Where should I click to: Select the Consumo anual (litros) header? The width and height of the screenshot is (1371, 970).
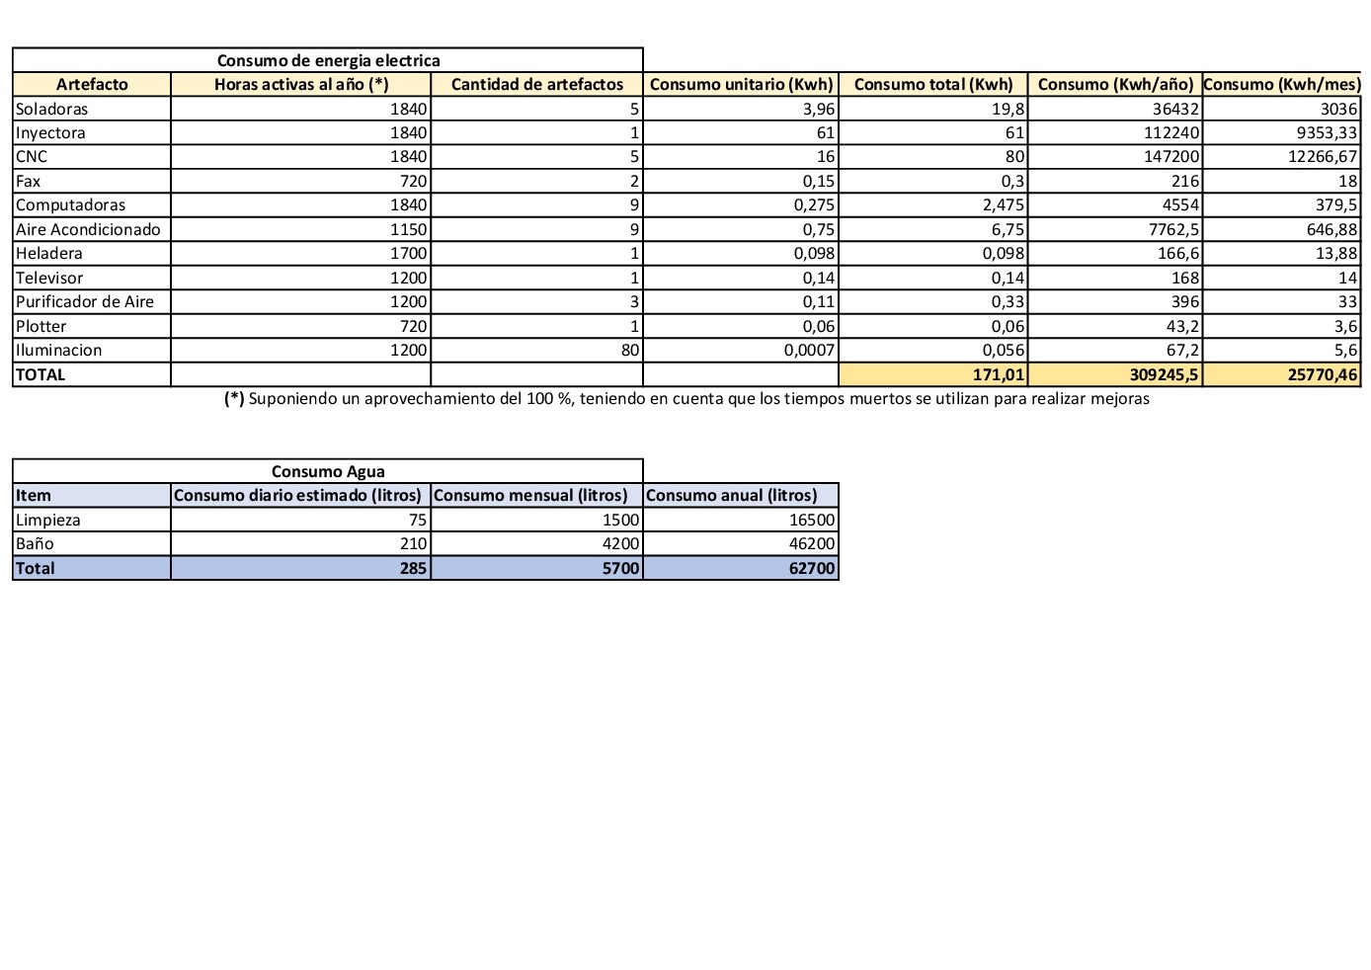pos(741,496)
